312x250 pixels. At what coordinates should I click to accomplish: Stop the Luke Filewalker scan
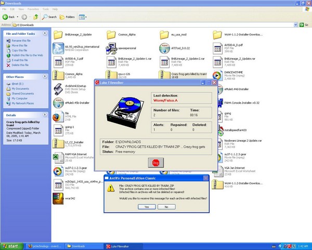click(x=156, y=162)
